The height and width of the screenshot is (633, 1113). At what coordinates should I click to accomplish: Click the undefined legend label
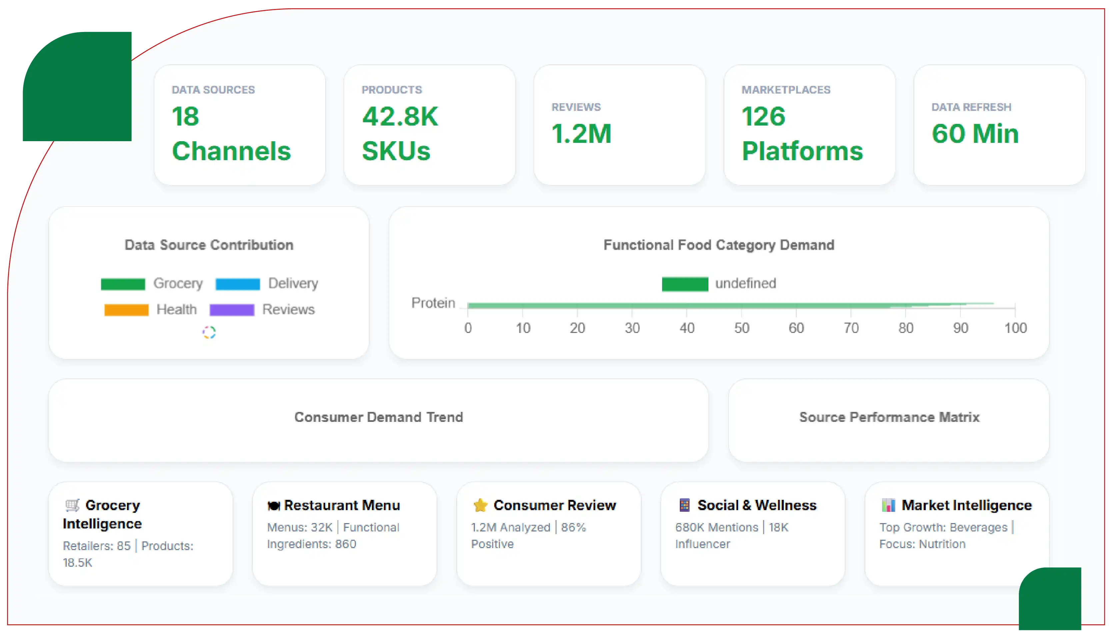point(745,283)
